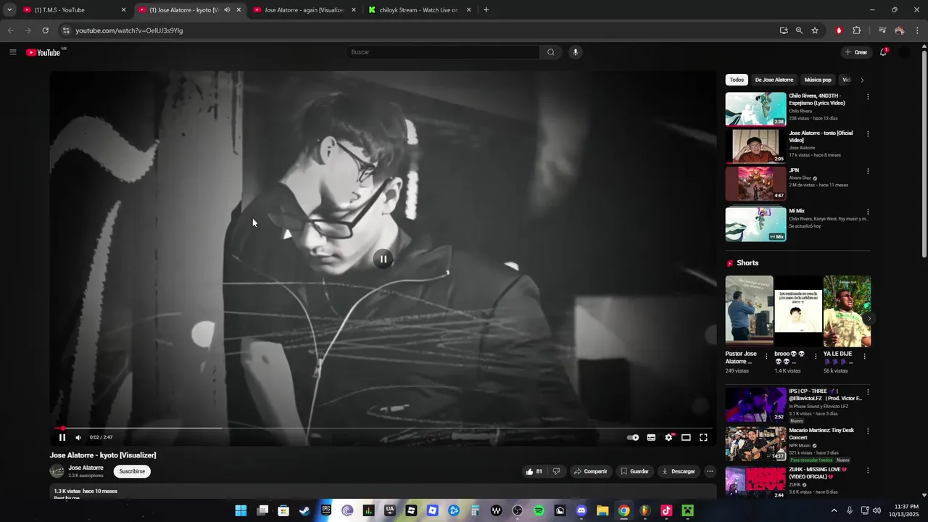Open the Jose Alatorre channel name link
This screenshot has width=928, height=522.
point(86,468)
